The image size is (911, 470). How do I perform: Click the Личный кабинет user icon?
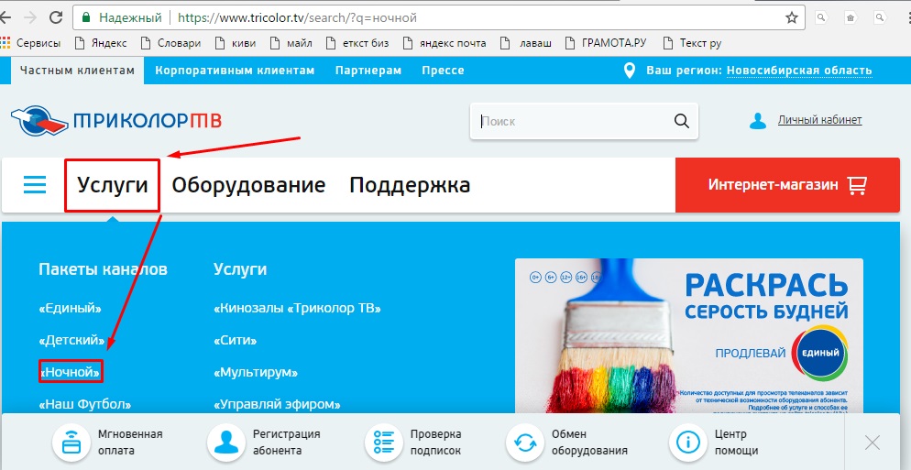758,121
